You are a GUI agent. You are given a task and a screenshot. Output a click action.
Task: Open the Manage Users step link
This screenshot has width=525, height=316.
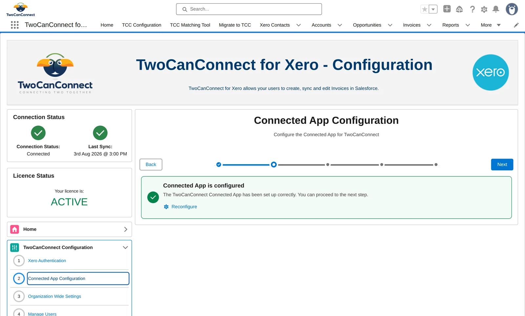click(x=42, y=314)
